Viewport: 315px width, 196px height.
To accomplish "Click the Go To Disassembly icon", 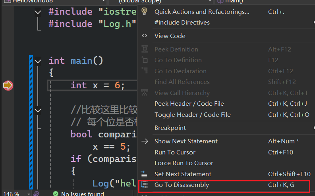I will pyautogui.click(x=145, y=185).
